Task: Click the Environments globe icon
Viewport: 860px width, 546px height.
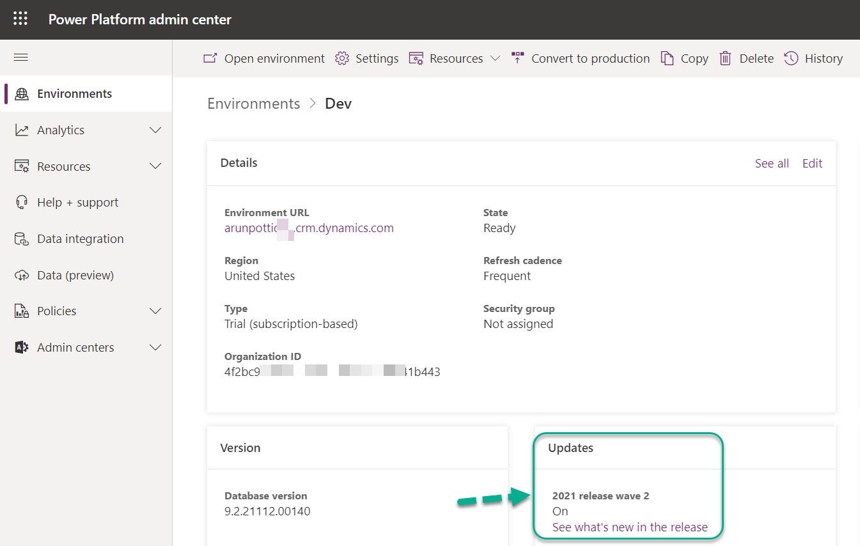Action: (x=22, y=94)
